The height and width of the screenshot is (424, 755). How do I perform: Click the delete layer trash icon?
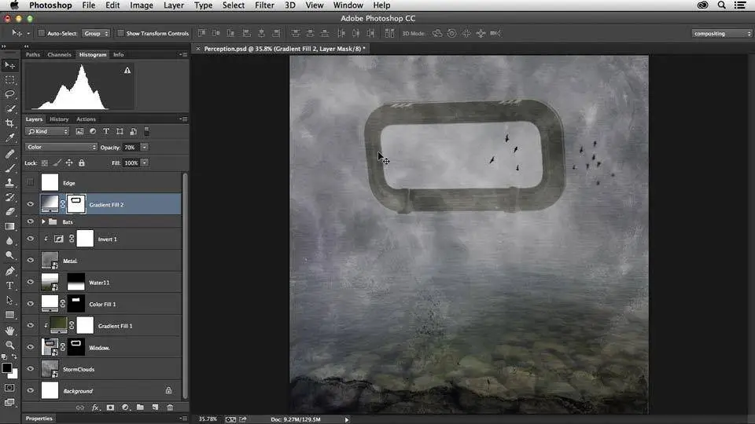[x=170, y=408]
